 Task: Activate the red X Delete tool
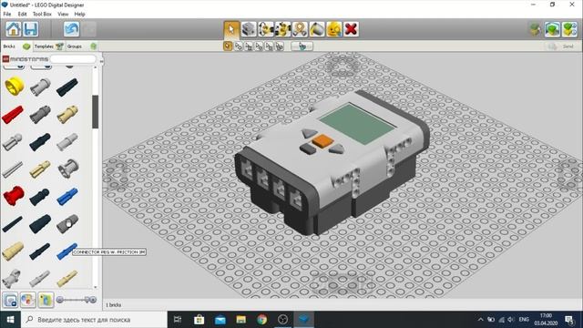pos(351,29)
